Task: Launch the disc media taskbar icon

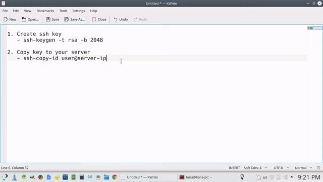Action: (98, 177)
